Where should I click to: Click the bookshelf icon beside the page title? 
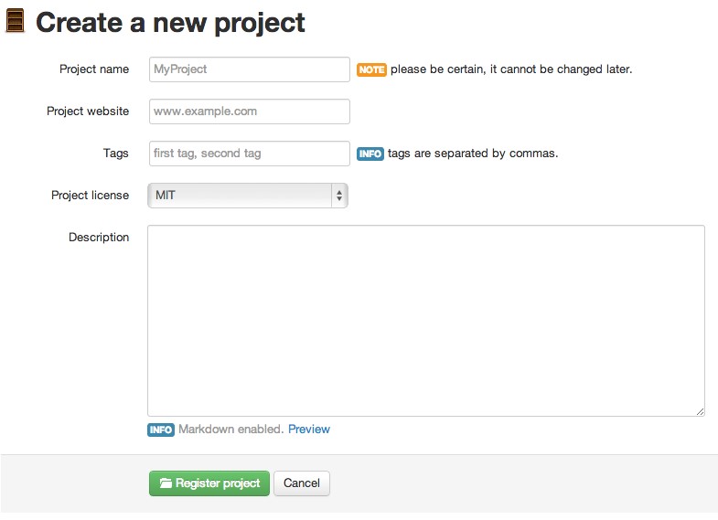click(x=16, y=22)
